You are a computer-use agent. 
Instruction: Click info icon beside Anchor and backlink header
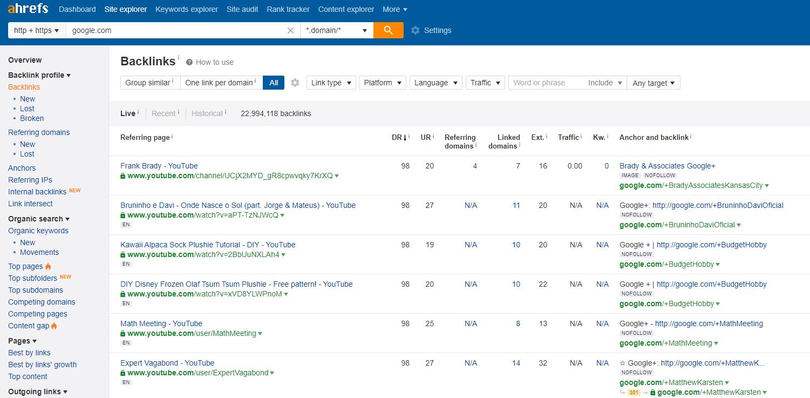(x=691, y=137)
